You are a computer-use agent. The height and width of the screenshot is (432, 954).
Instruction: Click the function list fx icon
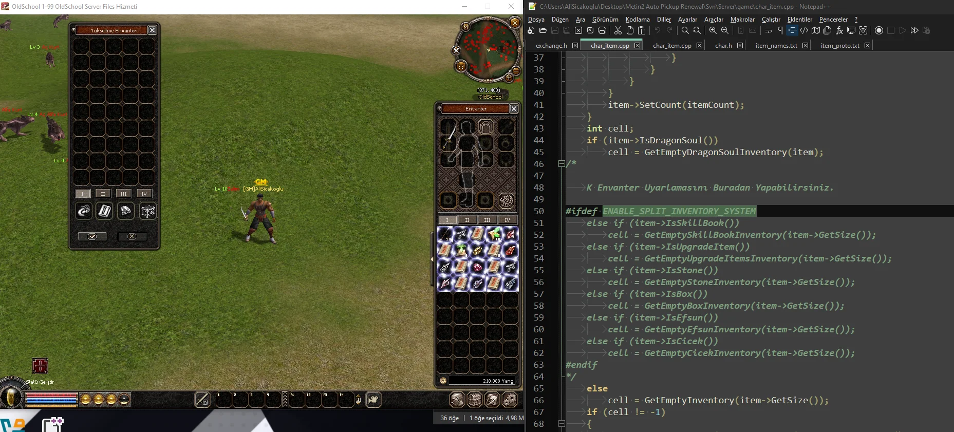(839, 31)
